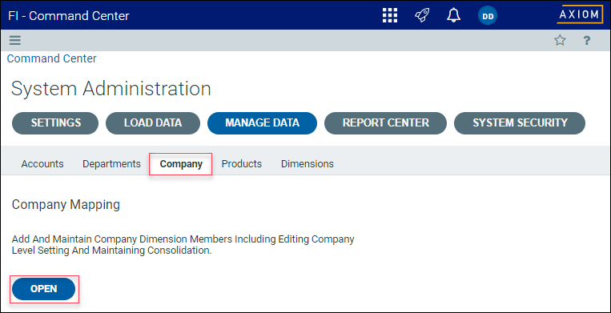Switch to the Accounts tab
This screenshot has width=611, height=313.
[42, 164]
